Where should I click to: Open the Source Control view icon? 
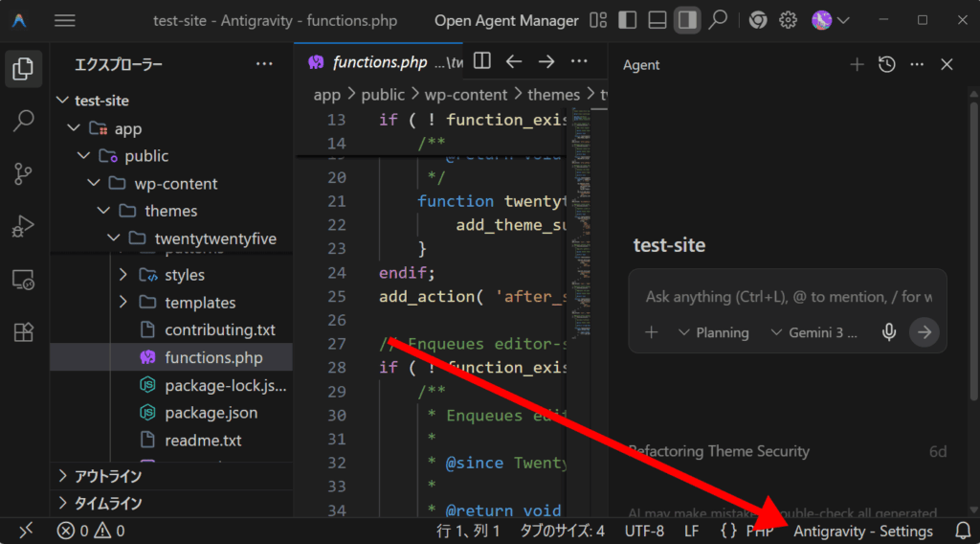pyautogui.click(x=24, y=174)
